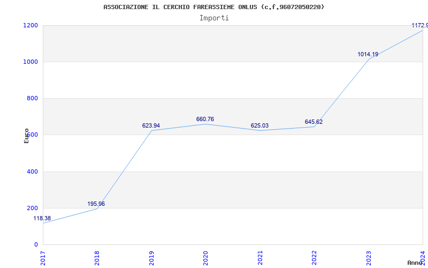Select the 2024 data point value 1172.9
This screenshot has height=268, width=428.
(420, 25)
